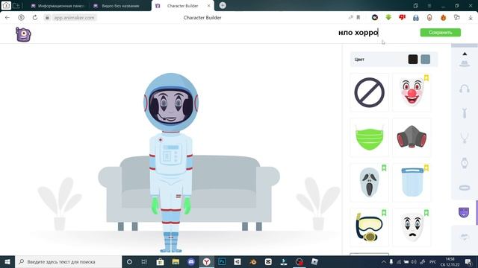This screenshot has width=478, height=268.
Task: Open File Explorer from taskbar
Action: click(176, 261)
